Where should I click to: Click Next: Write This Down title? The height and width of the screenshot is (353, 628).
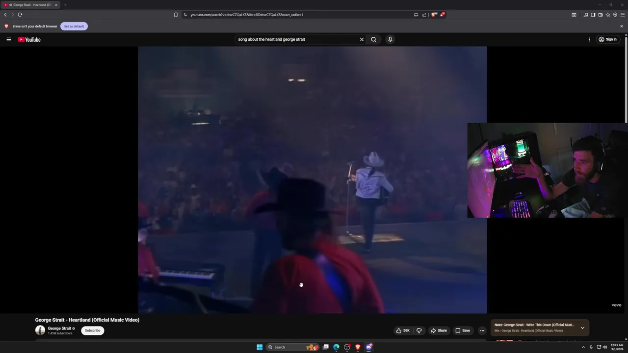click(534, 325)
